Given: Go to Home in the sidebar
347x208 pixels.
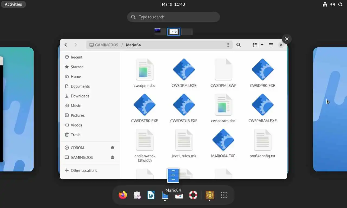Looking at the screenshot, I should [91, 77].
